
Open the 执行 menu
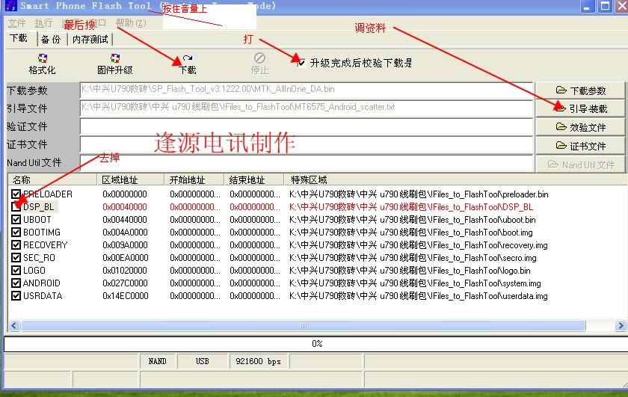click(43, 23)
